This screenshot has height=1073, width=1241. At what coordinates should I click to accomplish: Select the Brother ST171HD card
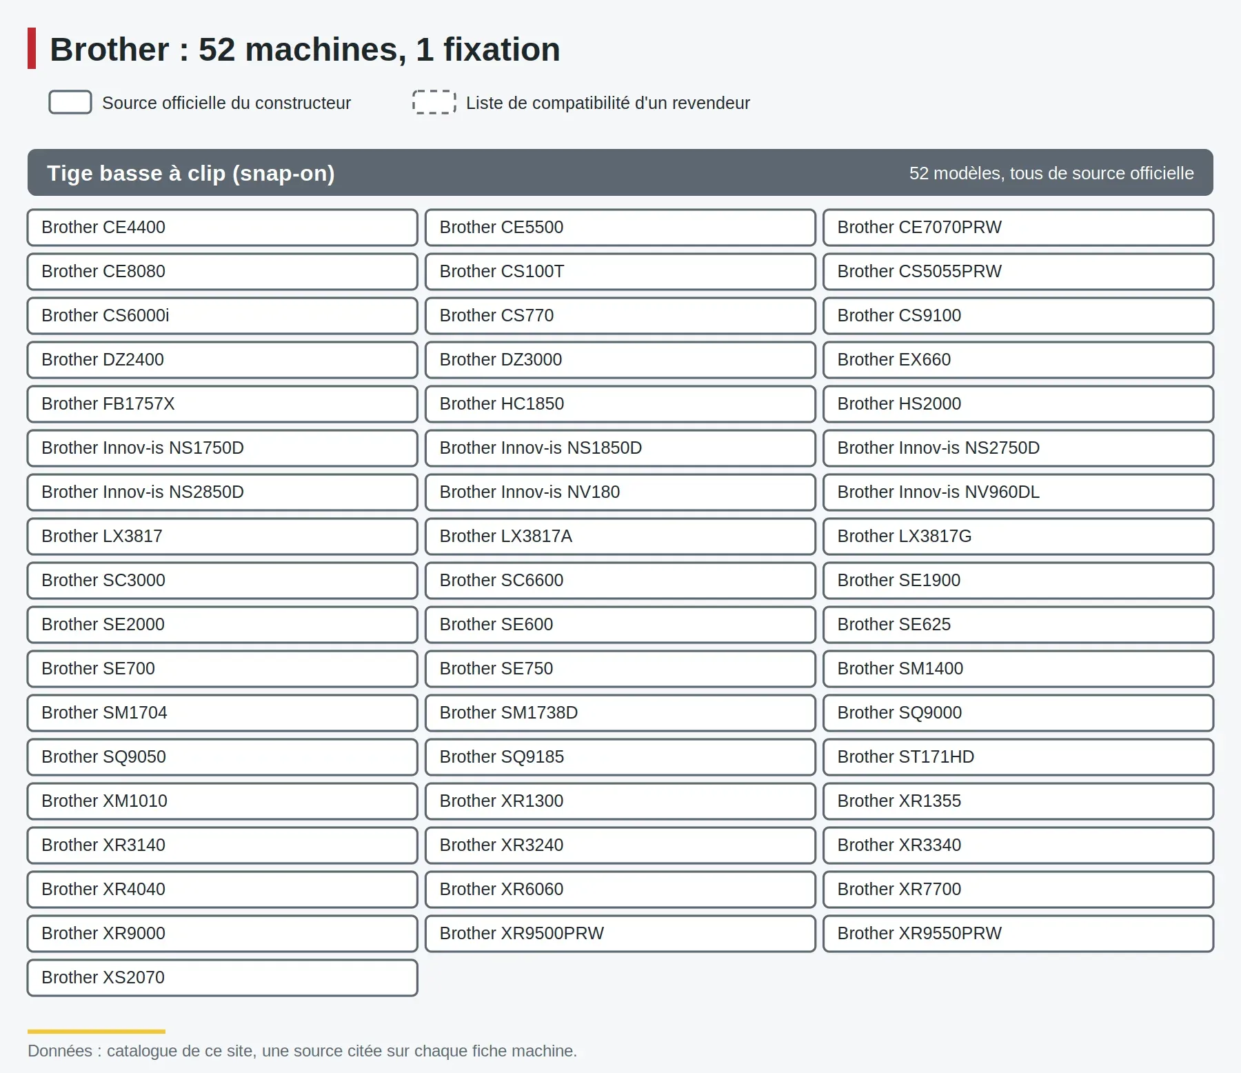tap(1018, 757)
